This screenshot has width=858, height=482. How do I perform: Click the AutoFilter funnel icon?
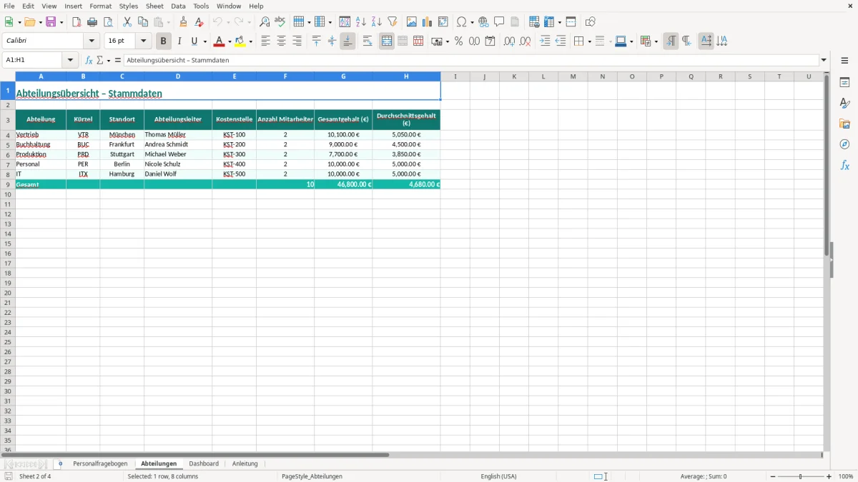pyautogui.click(x=393, y=22)
